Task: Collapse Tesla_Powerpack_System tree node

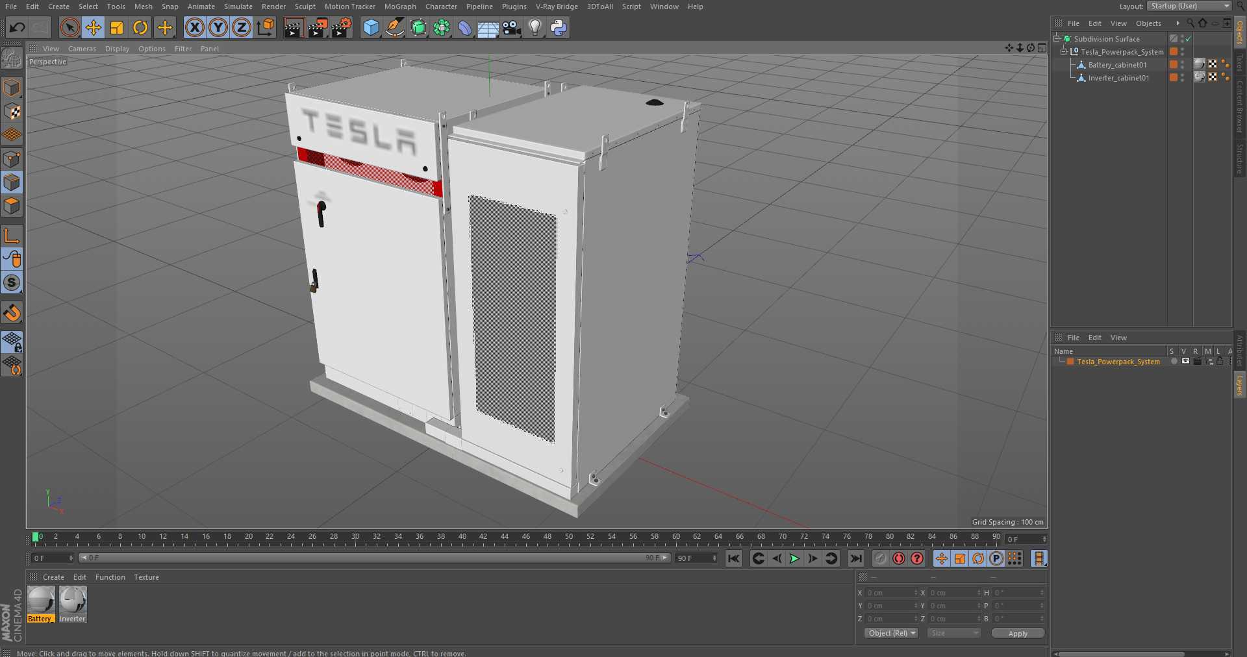Action: tap(1064, 52)
